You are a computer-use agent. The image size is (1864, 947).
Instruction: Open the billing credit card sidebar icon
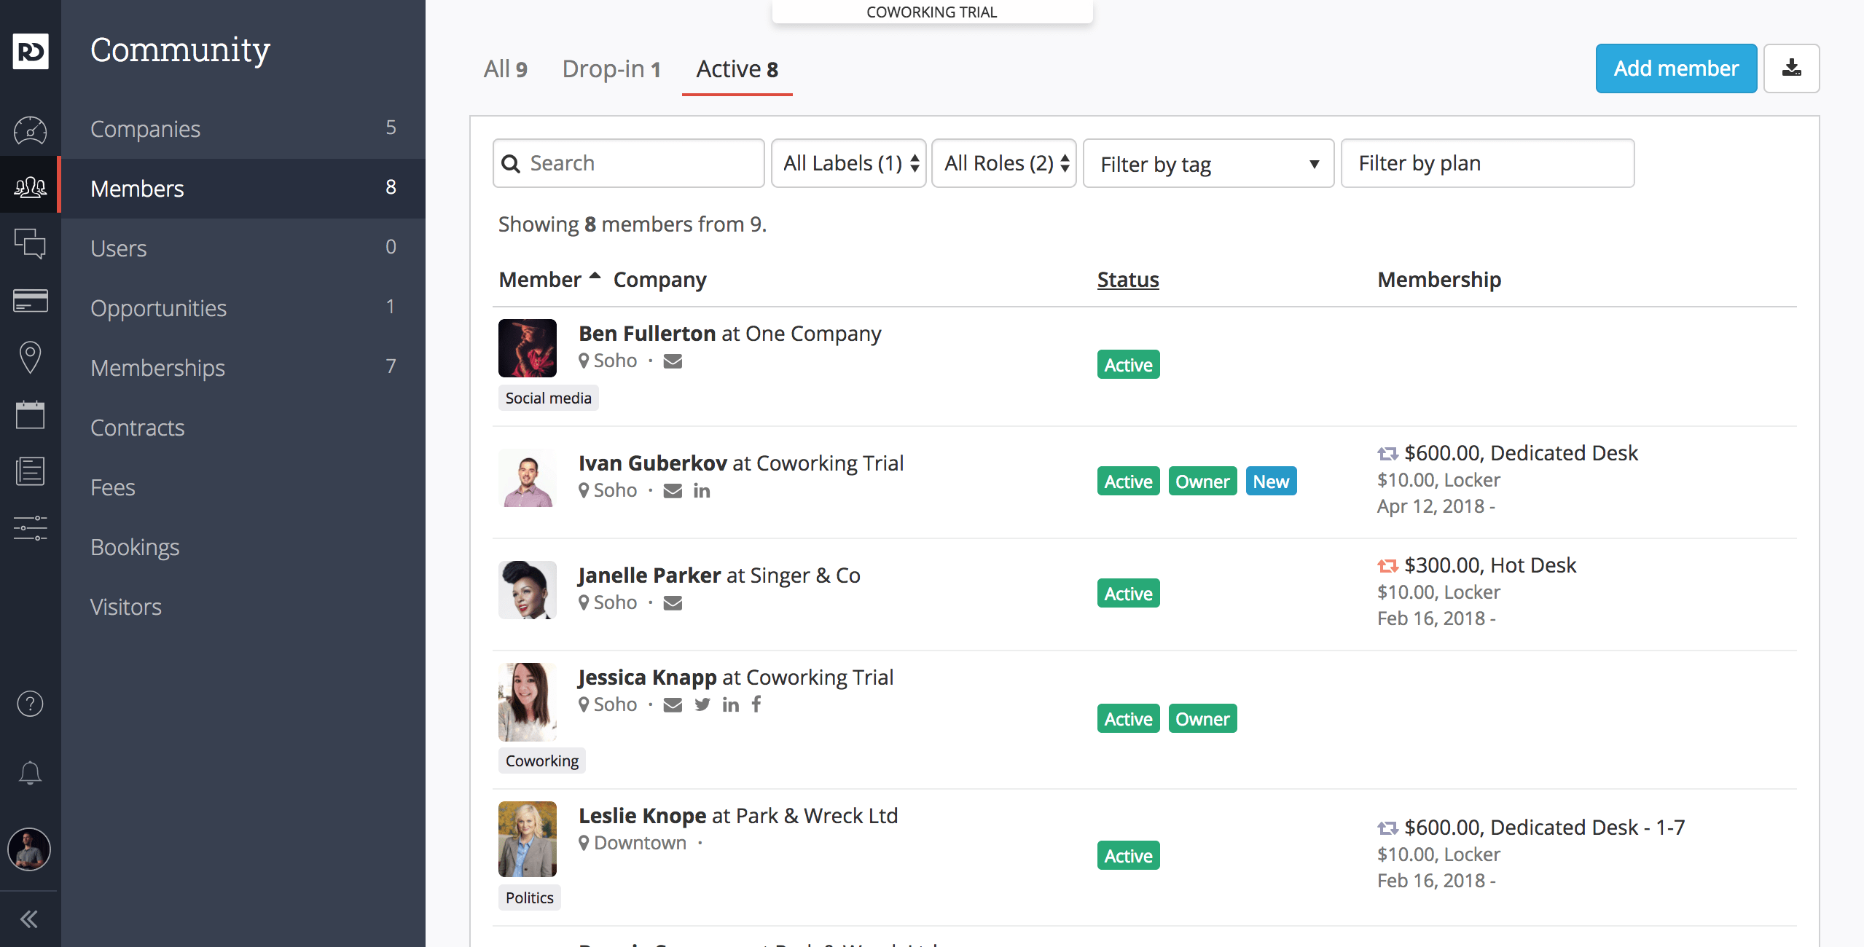31,299
